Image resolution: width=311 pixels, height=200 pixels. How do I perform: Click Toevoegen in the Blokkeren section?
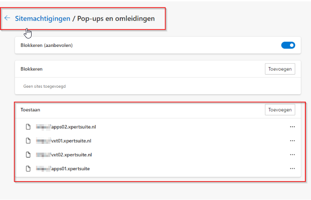pyautogui.click(x=280, y=69)
